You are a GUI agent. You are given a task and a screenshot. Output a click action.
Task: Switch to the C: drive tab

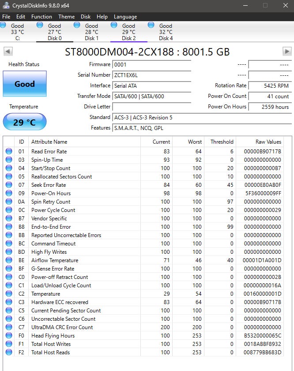click(x=18, y=32)
